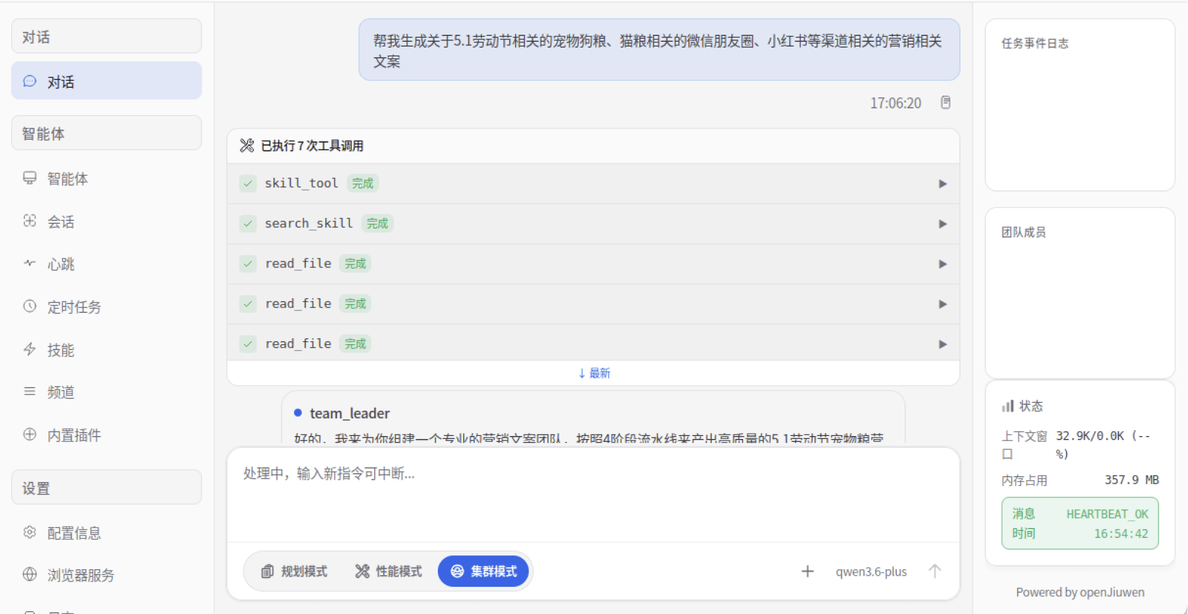Click the 智能体 monitor icon
This screenshot has width=1188, height=614.
29,178
